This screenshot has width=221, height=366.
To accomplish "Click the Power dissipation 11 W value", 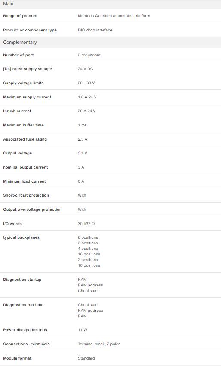I will pyautogui.click(x=83, y=330).
